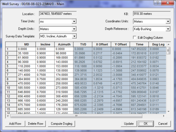Select the Azimuth column header

click(x=64, y=44)
